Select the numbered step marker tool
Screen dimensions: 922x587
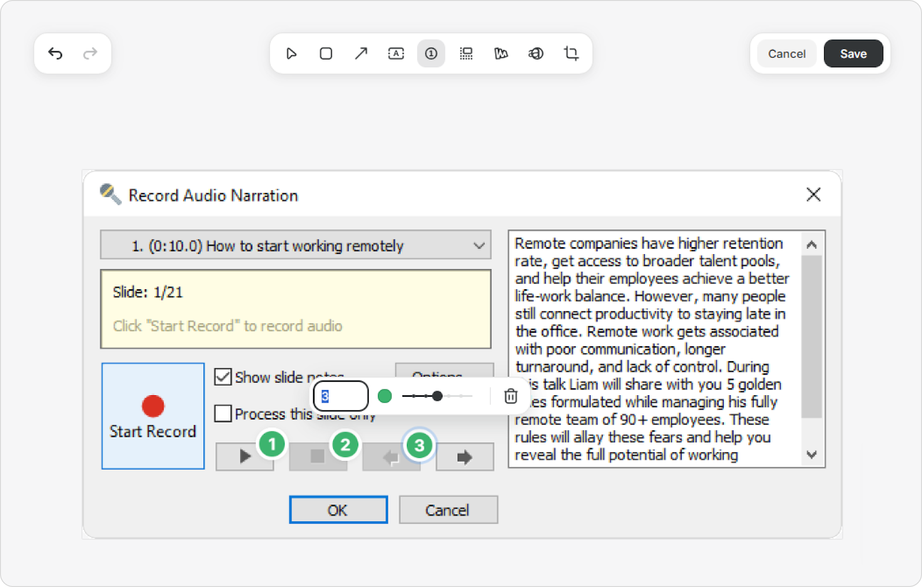tap(431, 54)
